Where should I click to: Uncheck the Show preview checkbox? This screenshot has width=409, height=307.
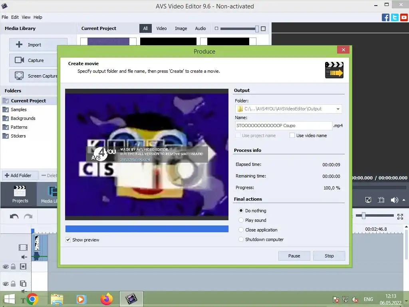click(68, 240)
